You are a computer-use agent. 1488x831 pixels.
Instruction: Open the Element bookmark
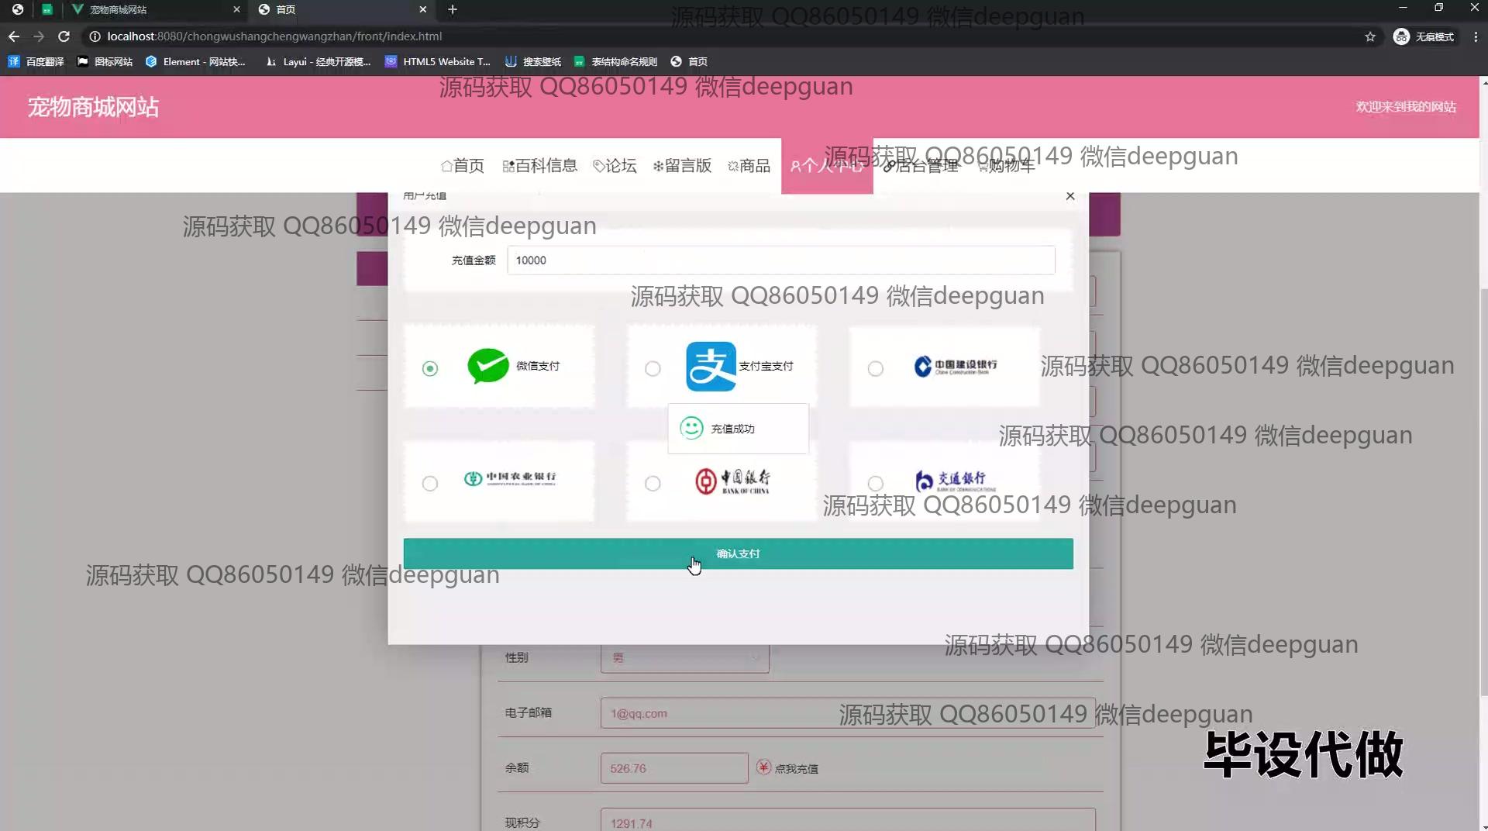pyautogui.click(x=195, y=61)
